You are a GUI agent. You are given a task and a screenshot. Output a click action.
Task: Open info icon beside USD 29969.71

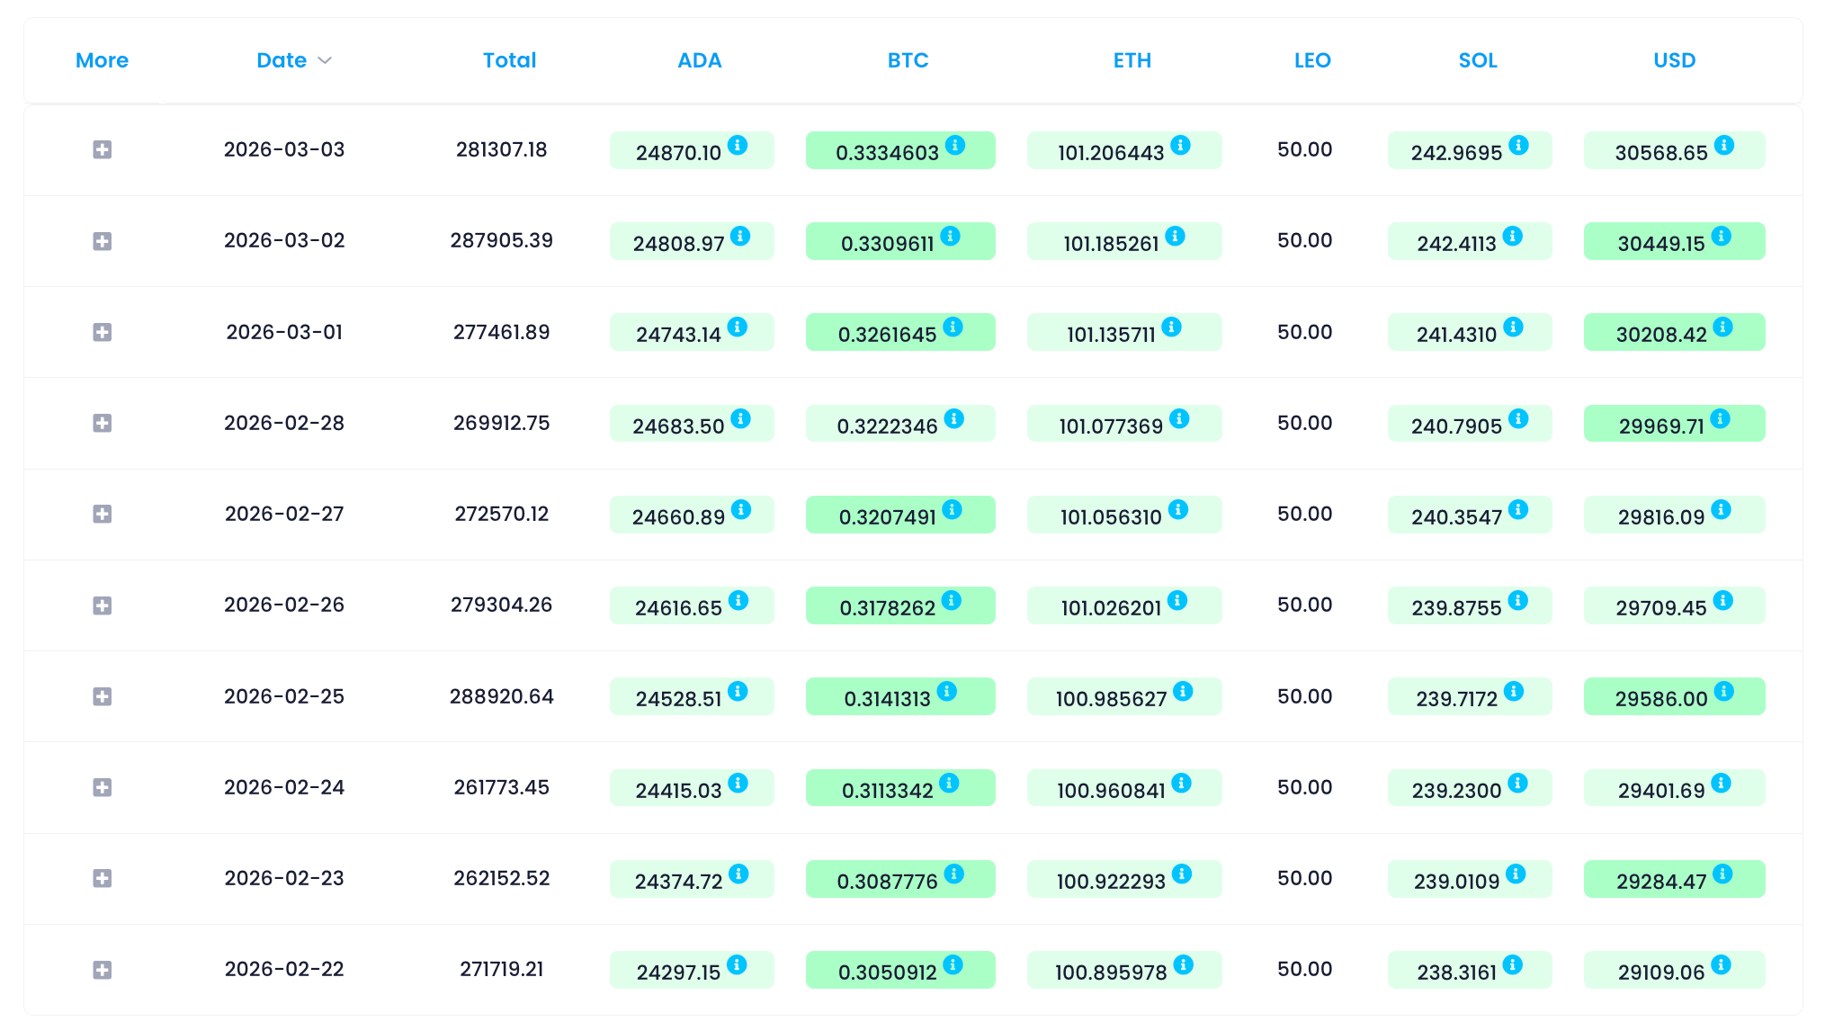coord(1721,418)
